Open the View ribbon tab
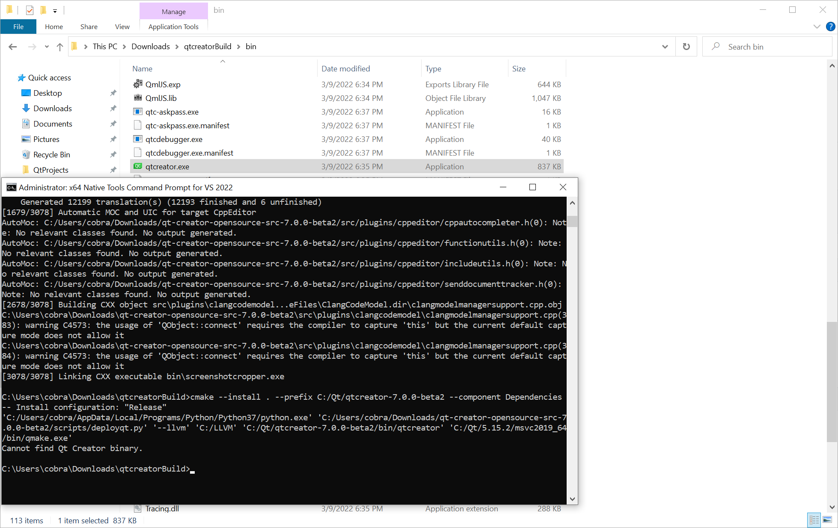The height and width of the screenshot is (528, 838). click(122, 27)
